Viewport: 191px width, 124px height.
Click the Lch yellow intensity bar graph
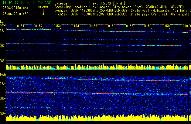point(97,67)
